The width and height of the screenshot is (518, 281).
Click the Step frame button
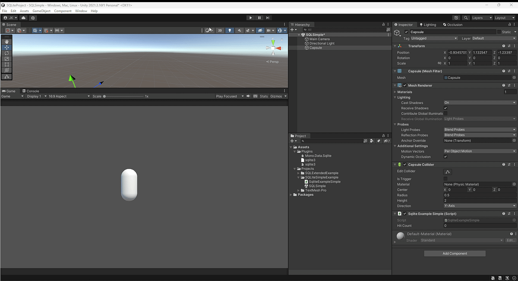(268, 18)
